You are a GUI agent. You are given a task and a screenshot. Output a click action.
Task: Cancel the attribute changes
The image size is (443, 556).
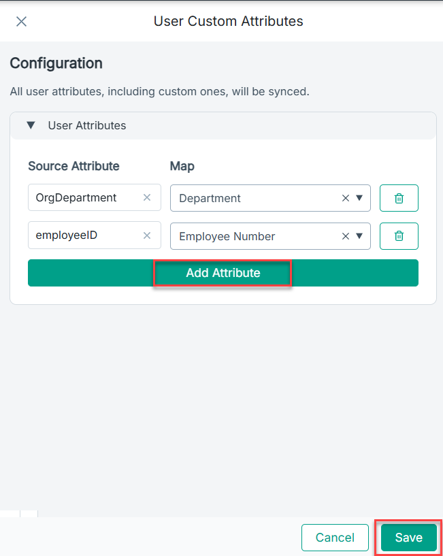coord(335,538)
